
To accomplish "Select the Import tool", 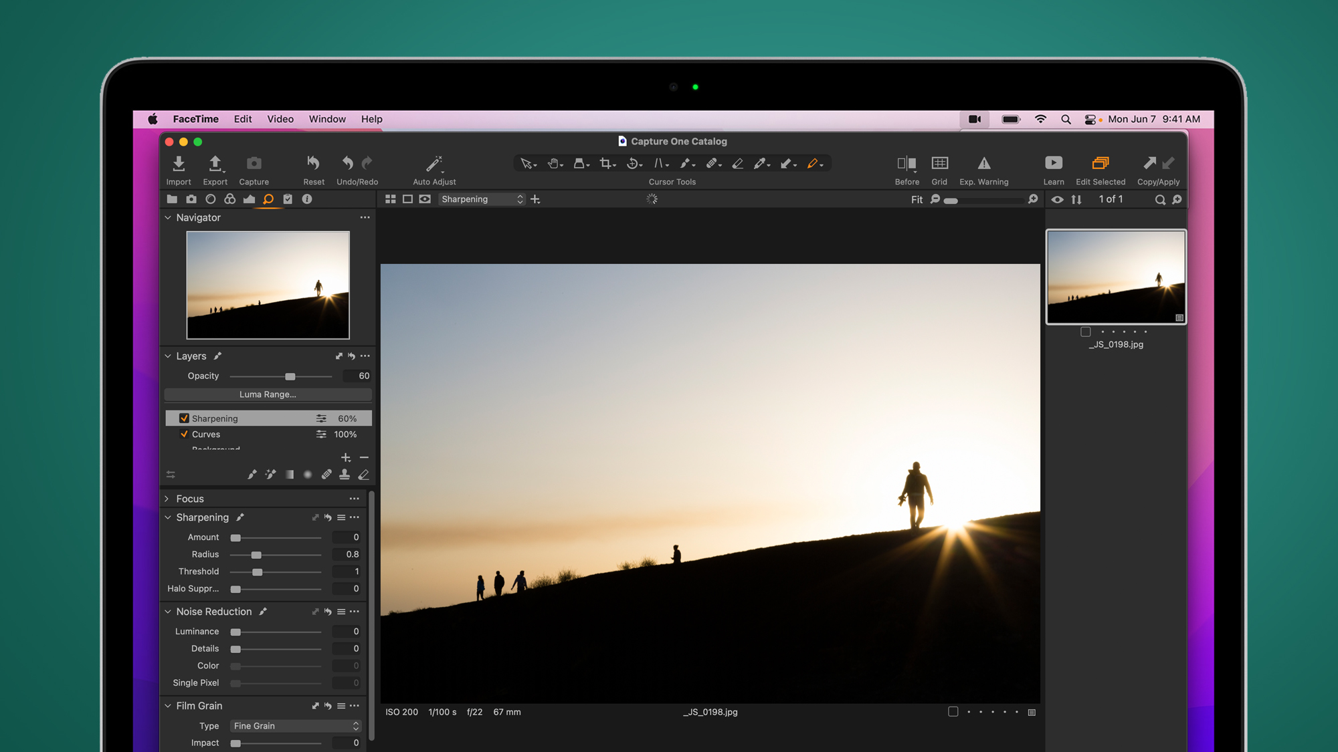I will coord(178,169).
